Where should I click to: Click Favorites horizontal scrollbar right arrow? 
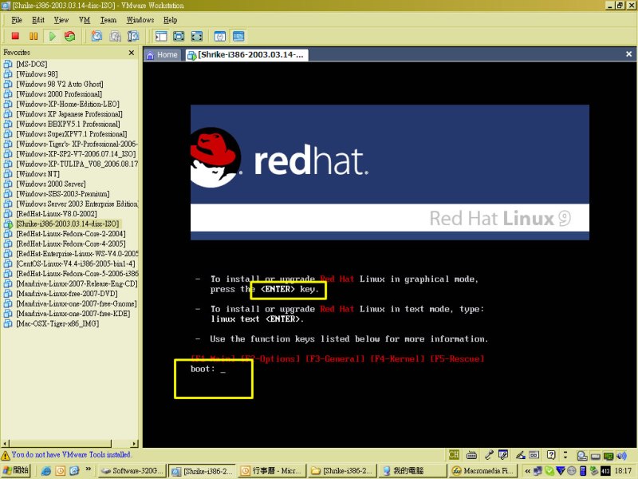[x=134, y=444]
